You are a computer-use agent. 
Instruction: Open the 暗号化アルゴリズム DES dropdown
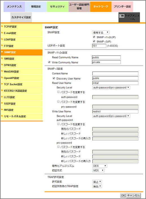click(100, 166)
